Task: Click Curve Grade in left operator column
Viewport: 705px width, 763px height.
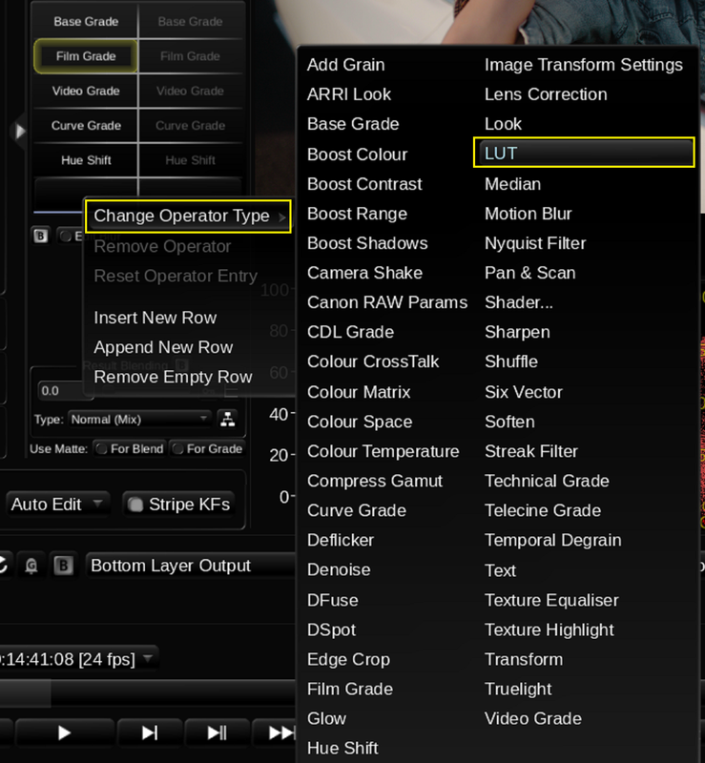Action: click(86, 126)
